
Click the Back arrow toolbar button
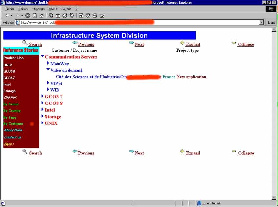click(7, 16)
